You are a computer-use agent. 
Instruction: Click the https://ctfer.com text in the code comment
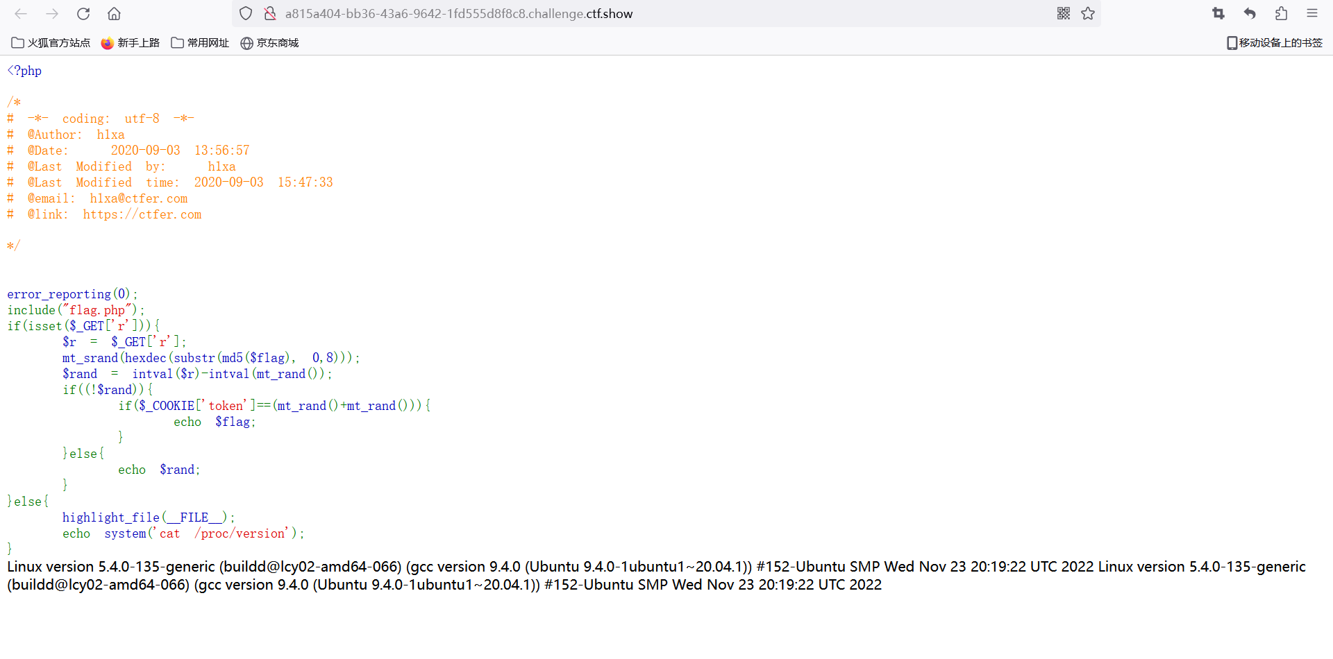pos(142,214)
